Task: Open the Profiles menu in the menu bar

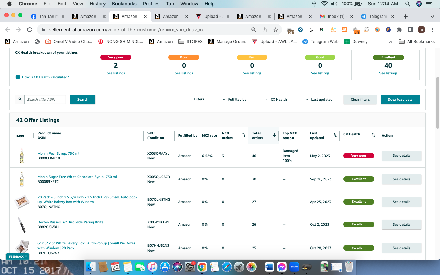Action: tap(151, 4)
